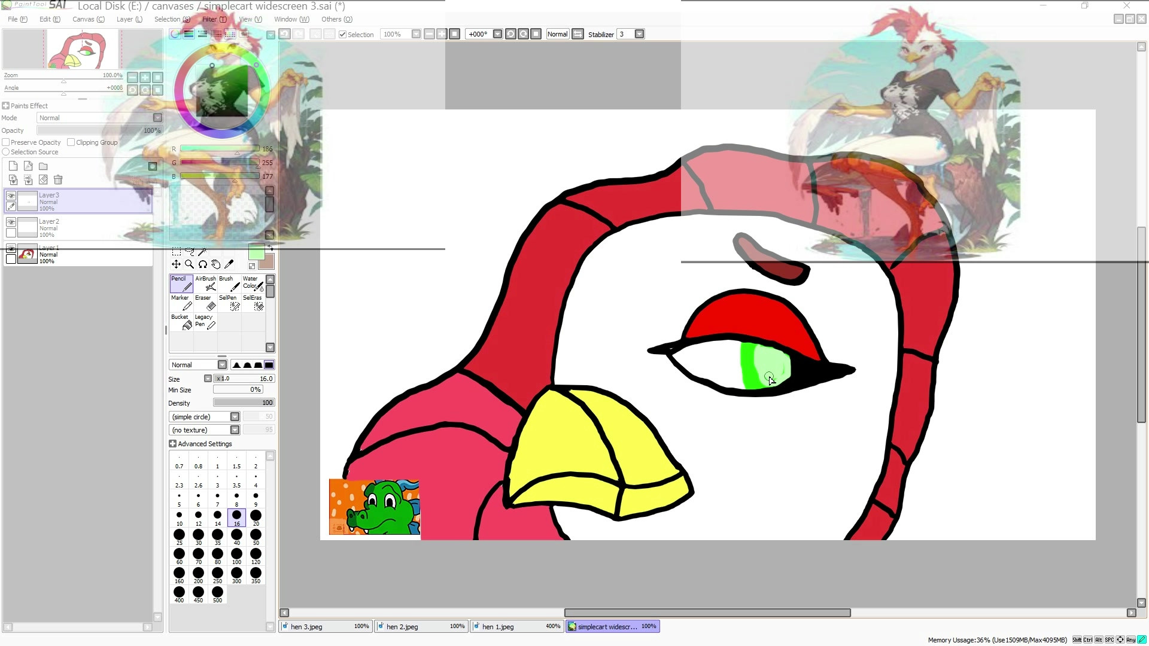1149x646 pixels.
Task: Choose the lasso selection tool
Action: coord(189,251)
